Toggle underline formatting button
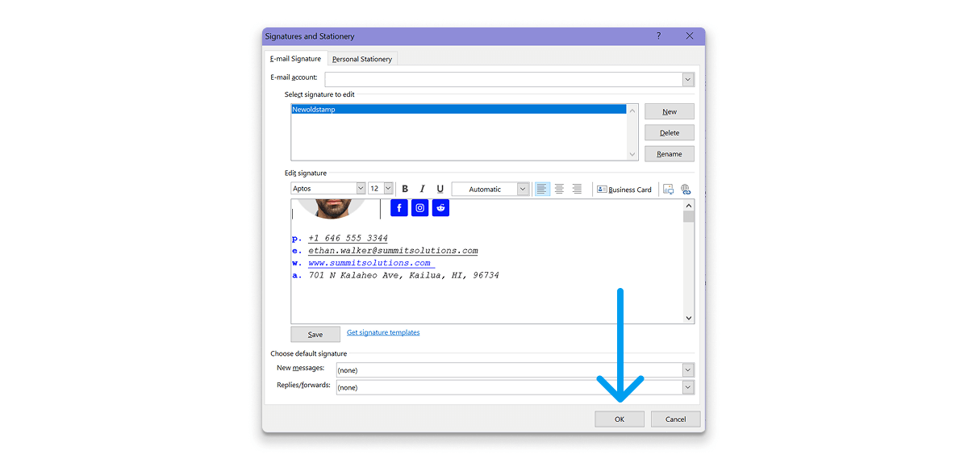Screen dimensions: 968x459 tap(440, 189)
